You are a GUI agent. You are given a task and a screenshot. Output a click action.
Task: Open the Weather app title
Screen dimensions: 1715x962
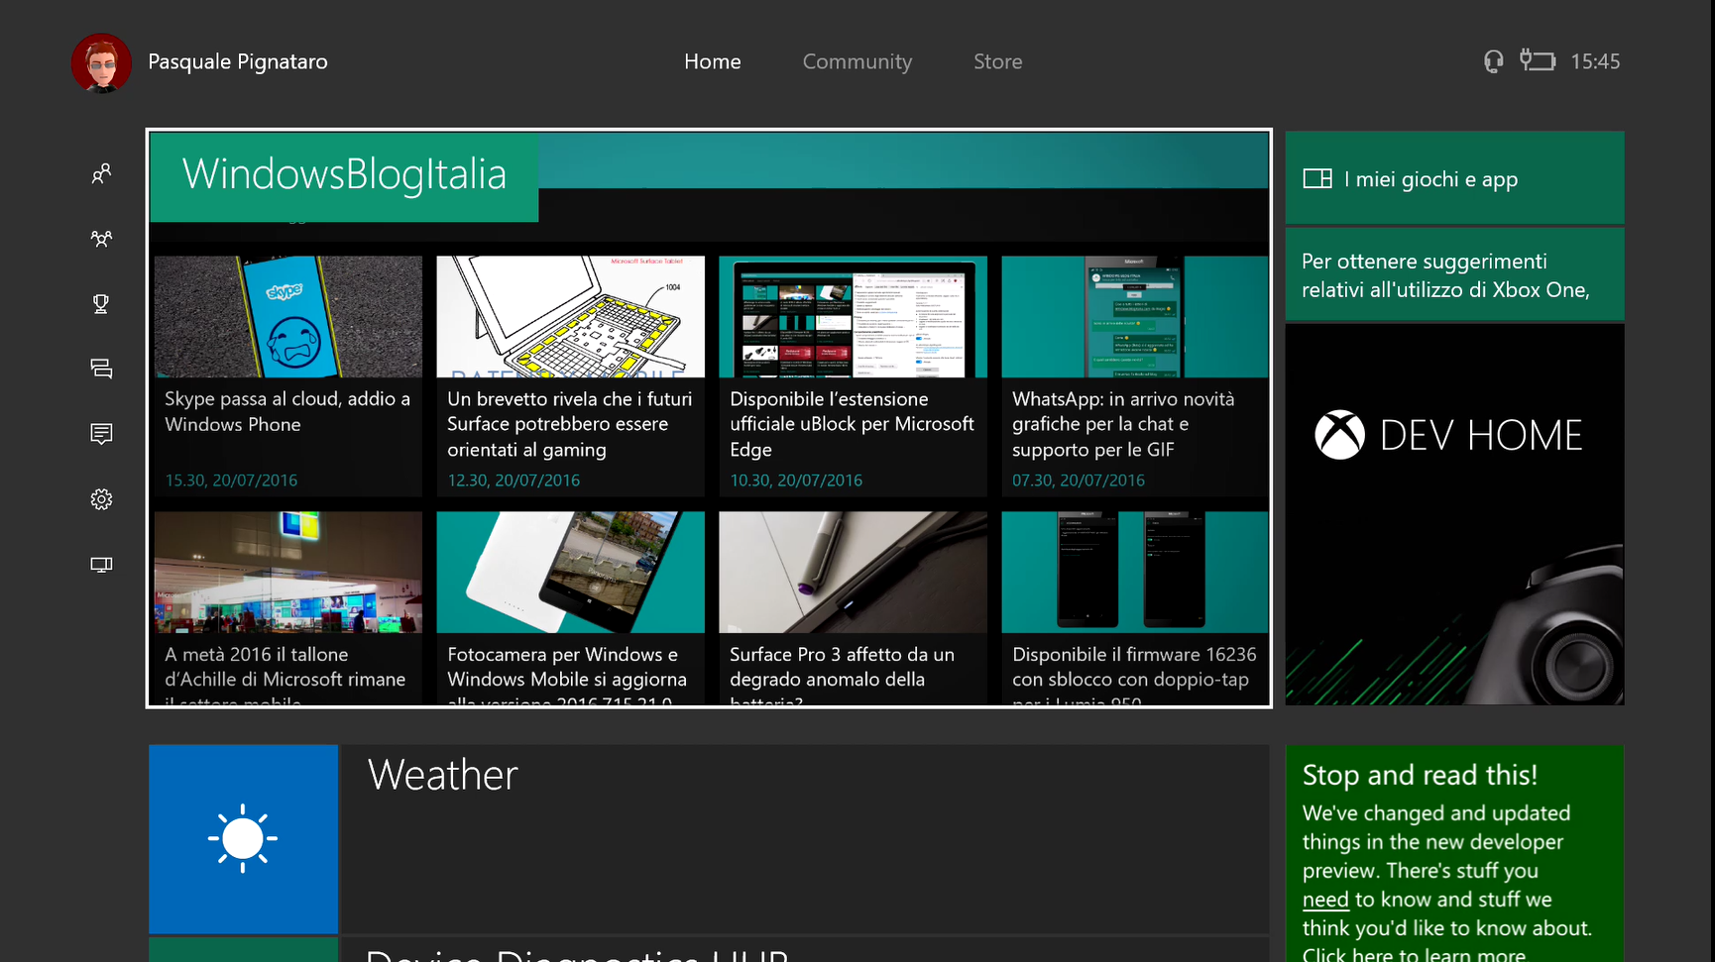pos(442,775)
